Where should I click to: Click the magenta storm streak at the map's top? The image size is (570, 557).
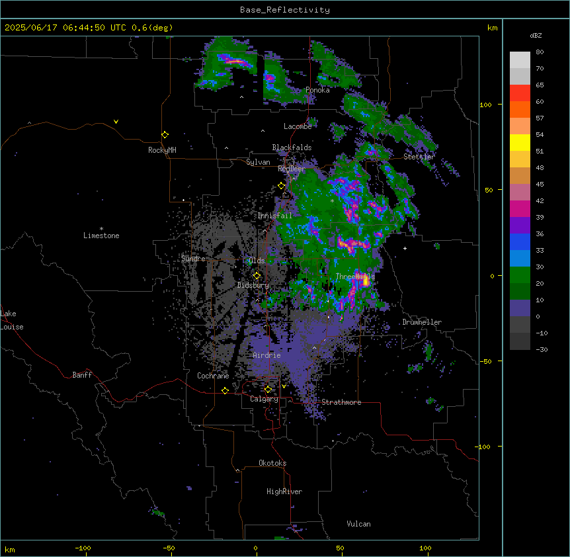tap(235, 61)
